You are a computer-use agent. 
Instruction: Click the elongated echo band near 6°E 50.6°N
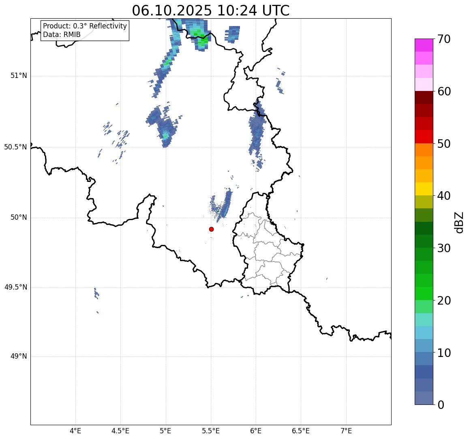pos(257,132)
